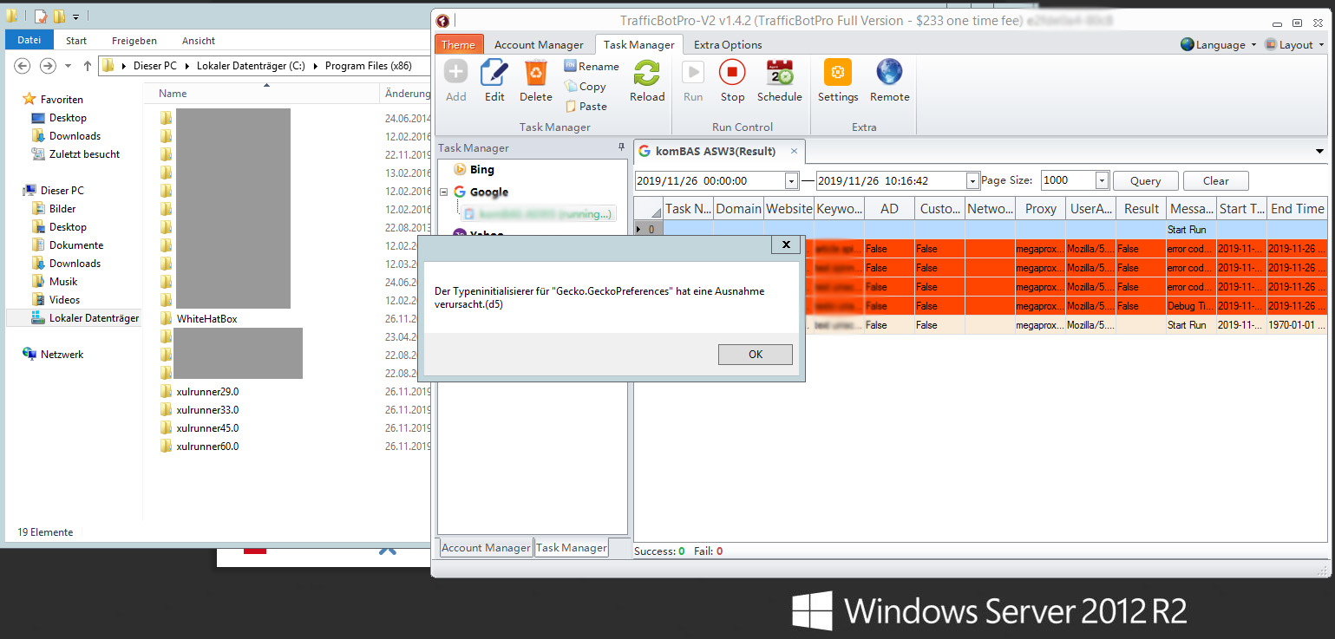Screen dimensions: 1335x639
Task: Pin the Task Manager panel
Action: pyautogui.click(x=621, y=147)
